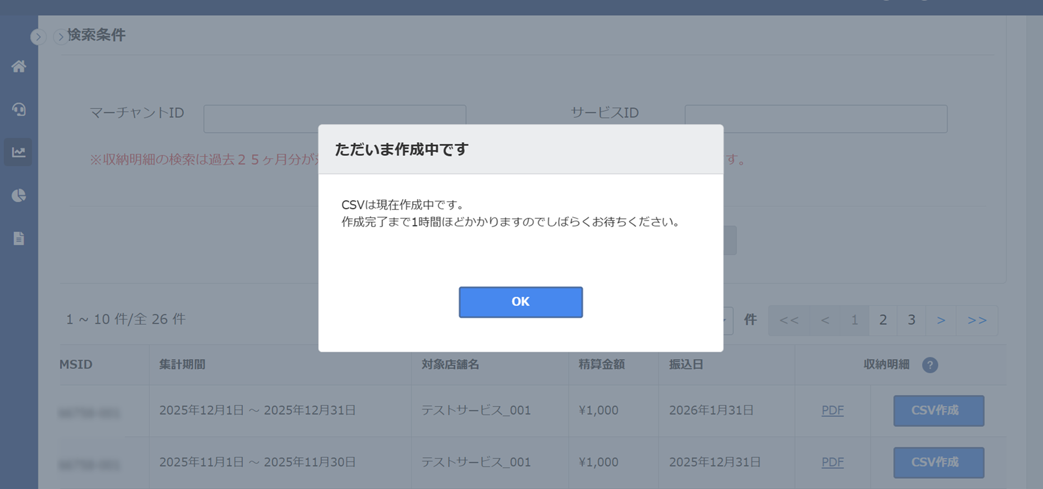Open PDF link for December 2025 row
This screenshot has width=1043, height=489.
pos(832,410)
